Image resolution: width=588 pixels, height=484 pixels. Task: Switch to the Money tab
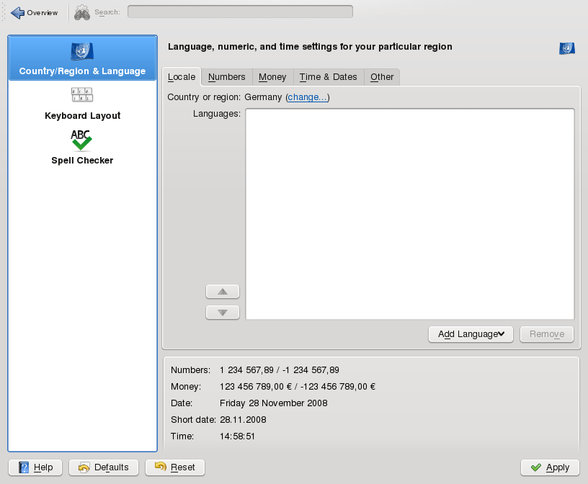(272, 77)
